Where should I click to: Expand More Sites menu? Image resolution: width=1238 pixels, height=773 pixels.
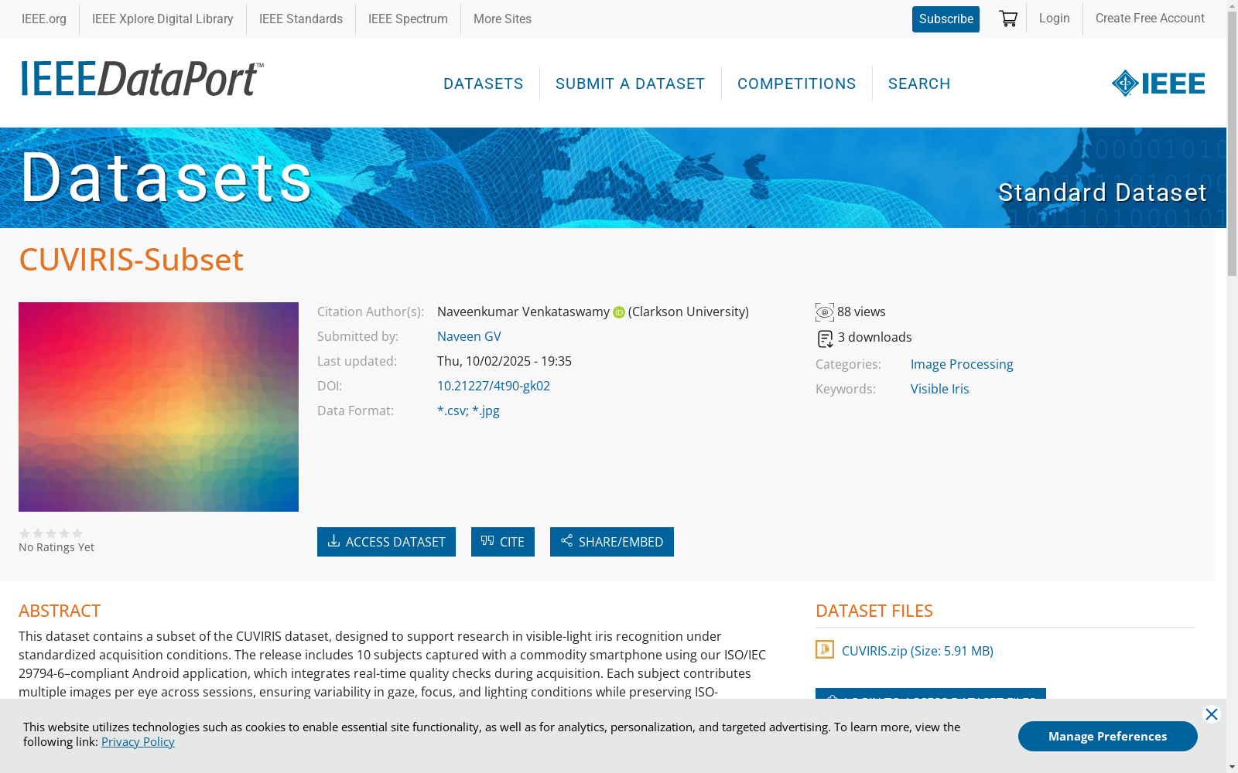[x=502, y=19]
